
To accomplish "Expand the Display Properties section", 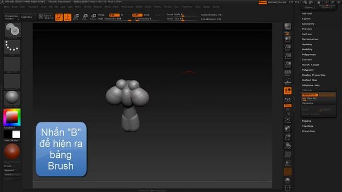I will tap(314, 75).
